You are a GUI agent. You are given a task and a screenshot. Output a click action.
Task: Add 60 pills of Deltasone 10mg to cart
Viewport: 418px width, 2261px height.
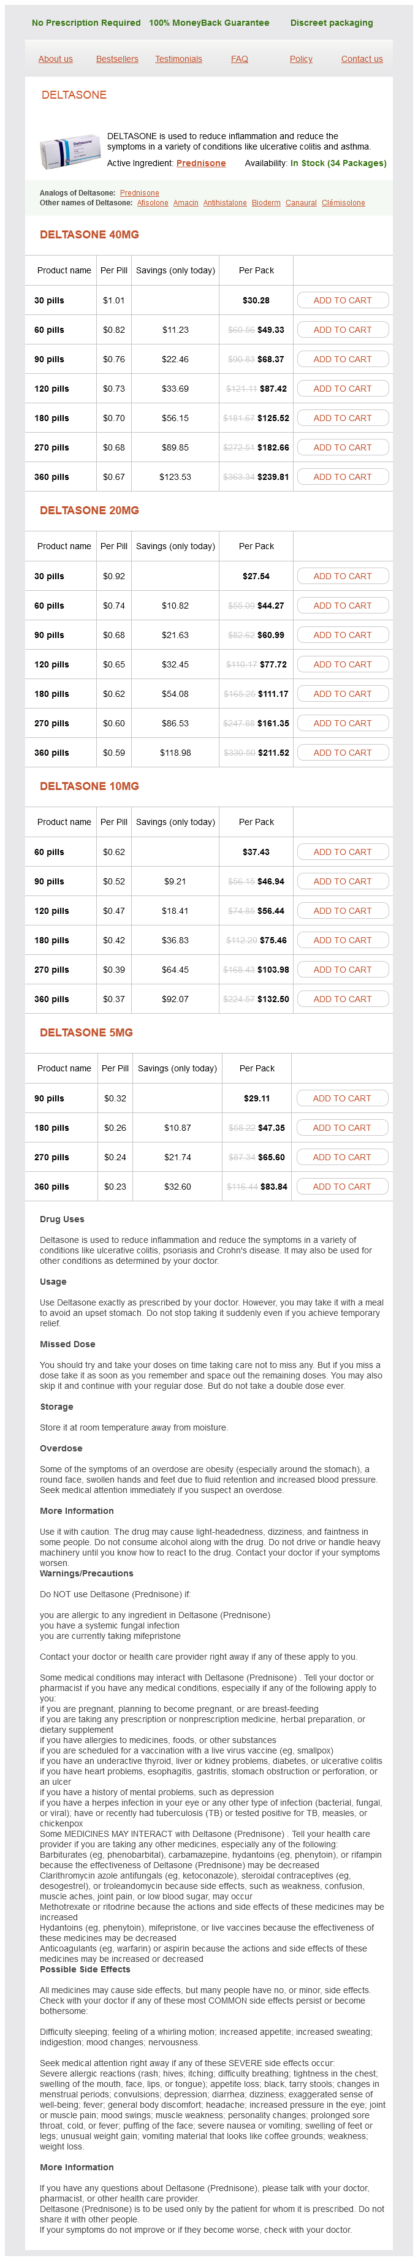(341, 851)
